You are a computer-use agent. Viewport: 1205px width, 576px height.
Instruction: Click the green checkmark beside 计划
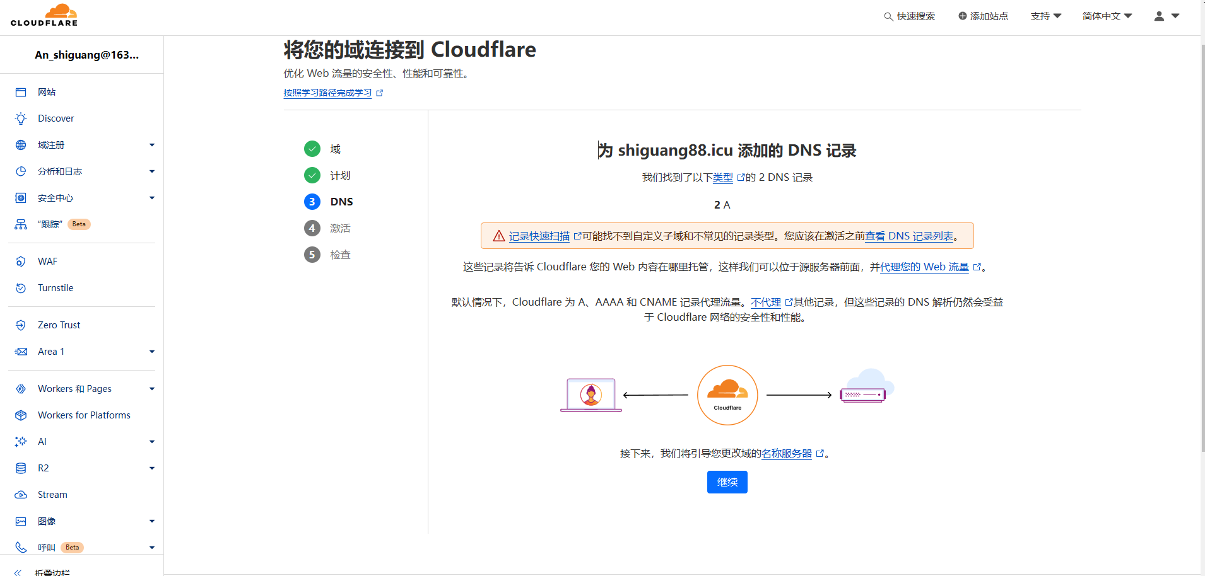[x=312, y=175]
